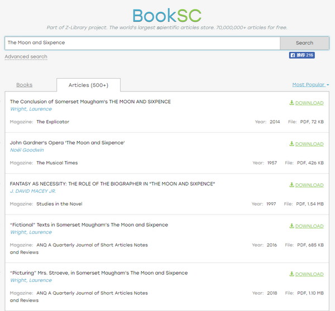Click the file info PDF, 685 KB
Screen dimensions: 335x311
[x=310, y=245]
